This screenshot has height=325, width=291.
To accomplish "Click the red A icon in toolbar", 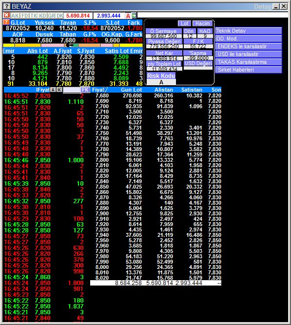I will [128, 16].
